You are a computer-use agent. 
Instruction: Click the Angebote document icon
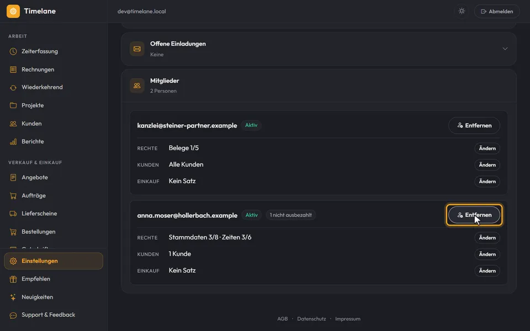point(13,177)
